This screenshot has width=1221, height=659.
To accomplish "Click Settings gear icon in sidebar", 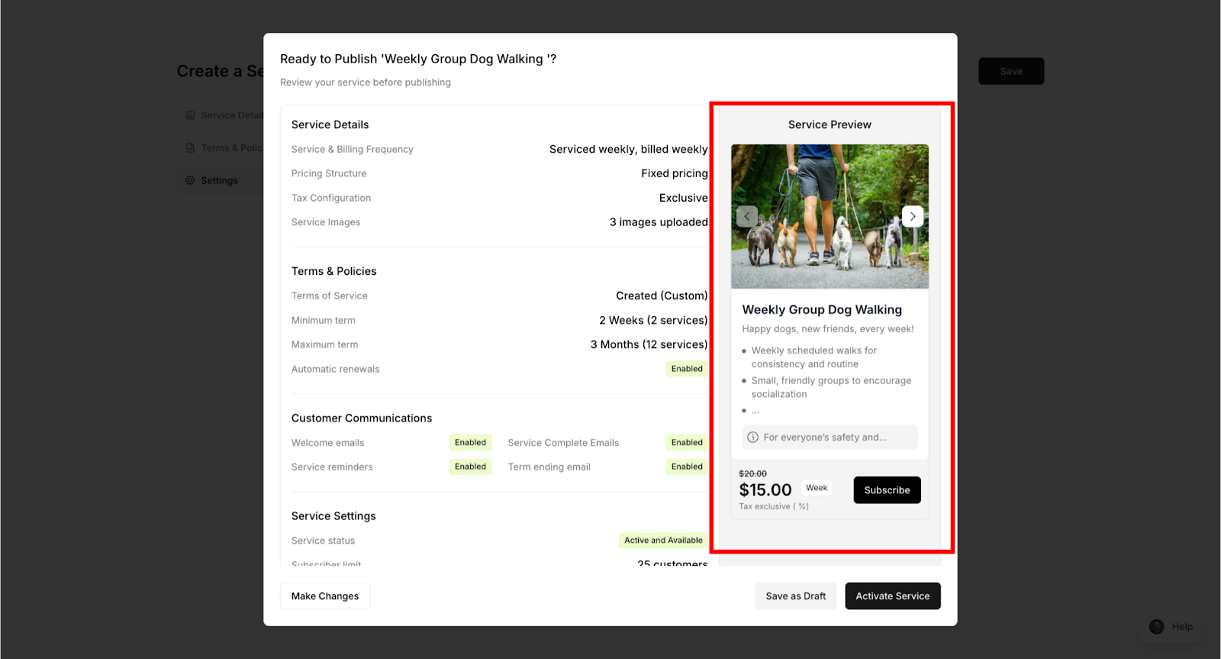I will tap(190, 180).
